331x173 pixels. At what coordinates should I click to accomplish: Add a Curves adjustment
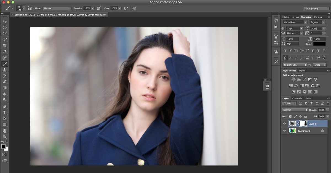coord(304,80)
